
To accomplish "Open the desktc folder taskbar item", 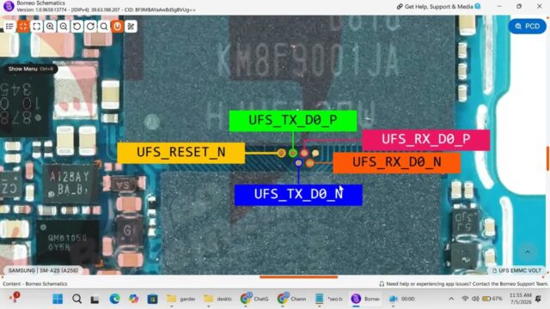I will tap(218, 299).
